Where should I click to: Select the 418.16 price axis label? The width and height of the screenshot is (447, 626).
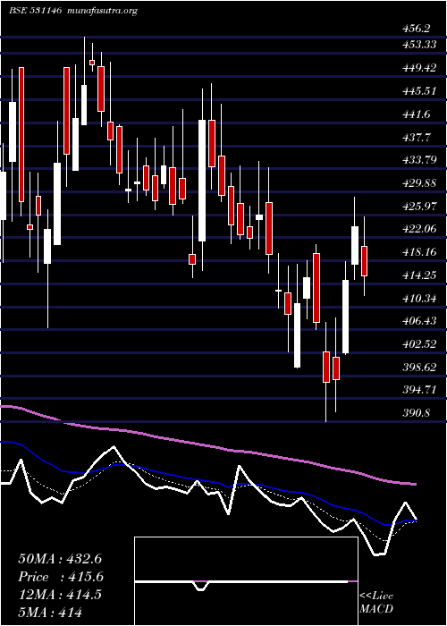[x=419, y=252]
